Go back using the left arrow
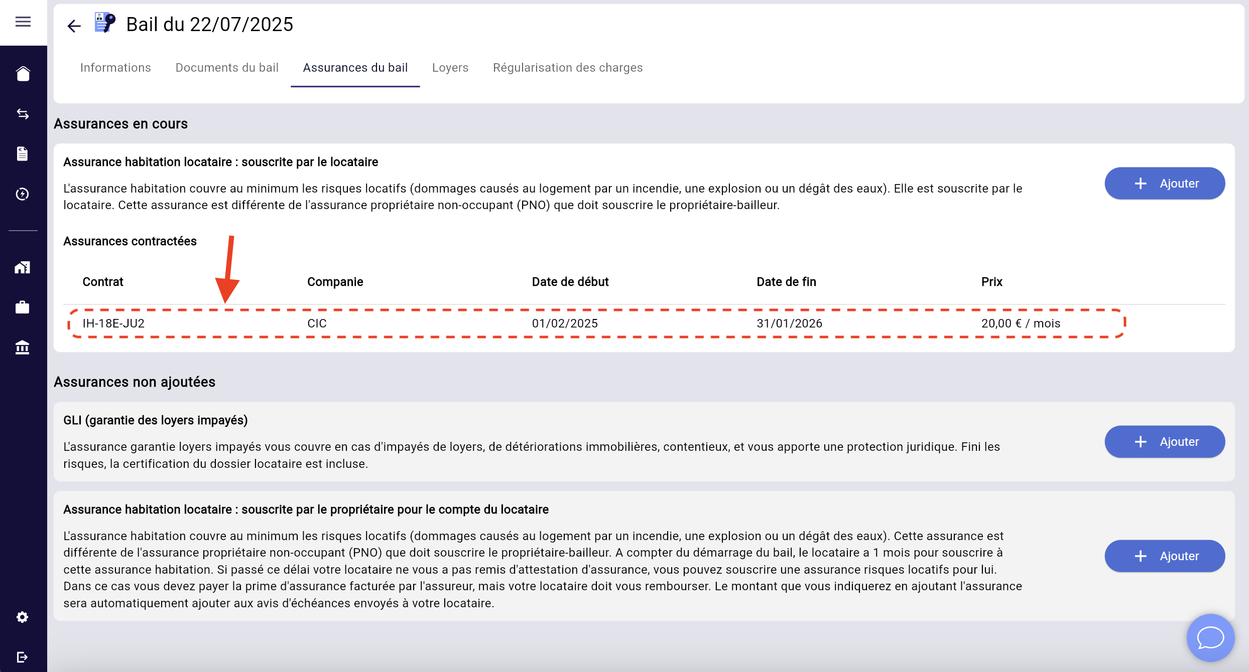Image resolution: width=1249 pixels, height=672 pixels. coord(74,26)
